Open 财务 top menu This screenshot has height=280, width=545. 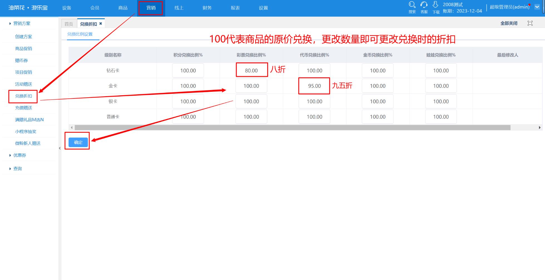[207, 8]
